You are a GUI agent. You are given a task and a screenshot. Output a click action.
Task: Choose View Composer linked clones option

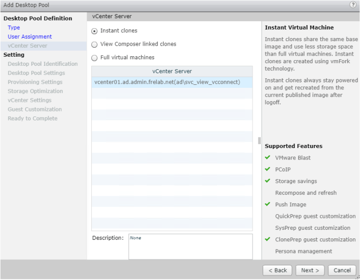point(94,44)
